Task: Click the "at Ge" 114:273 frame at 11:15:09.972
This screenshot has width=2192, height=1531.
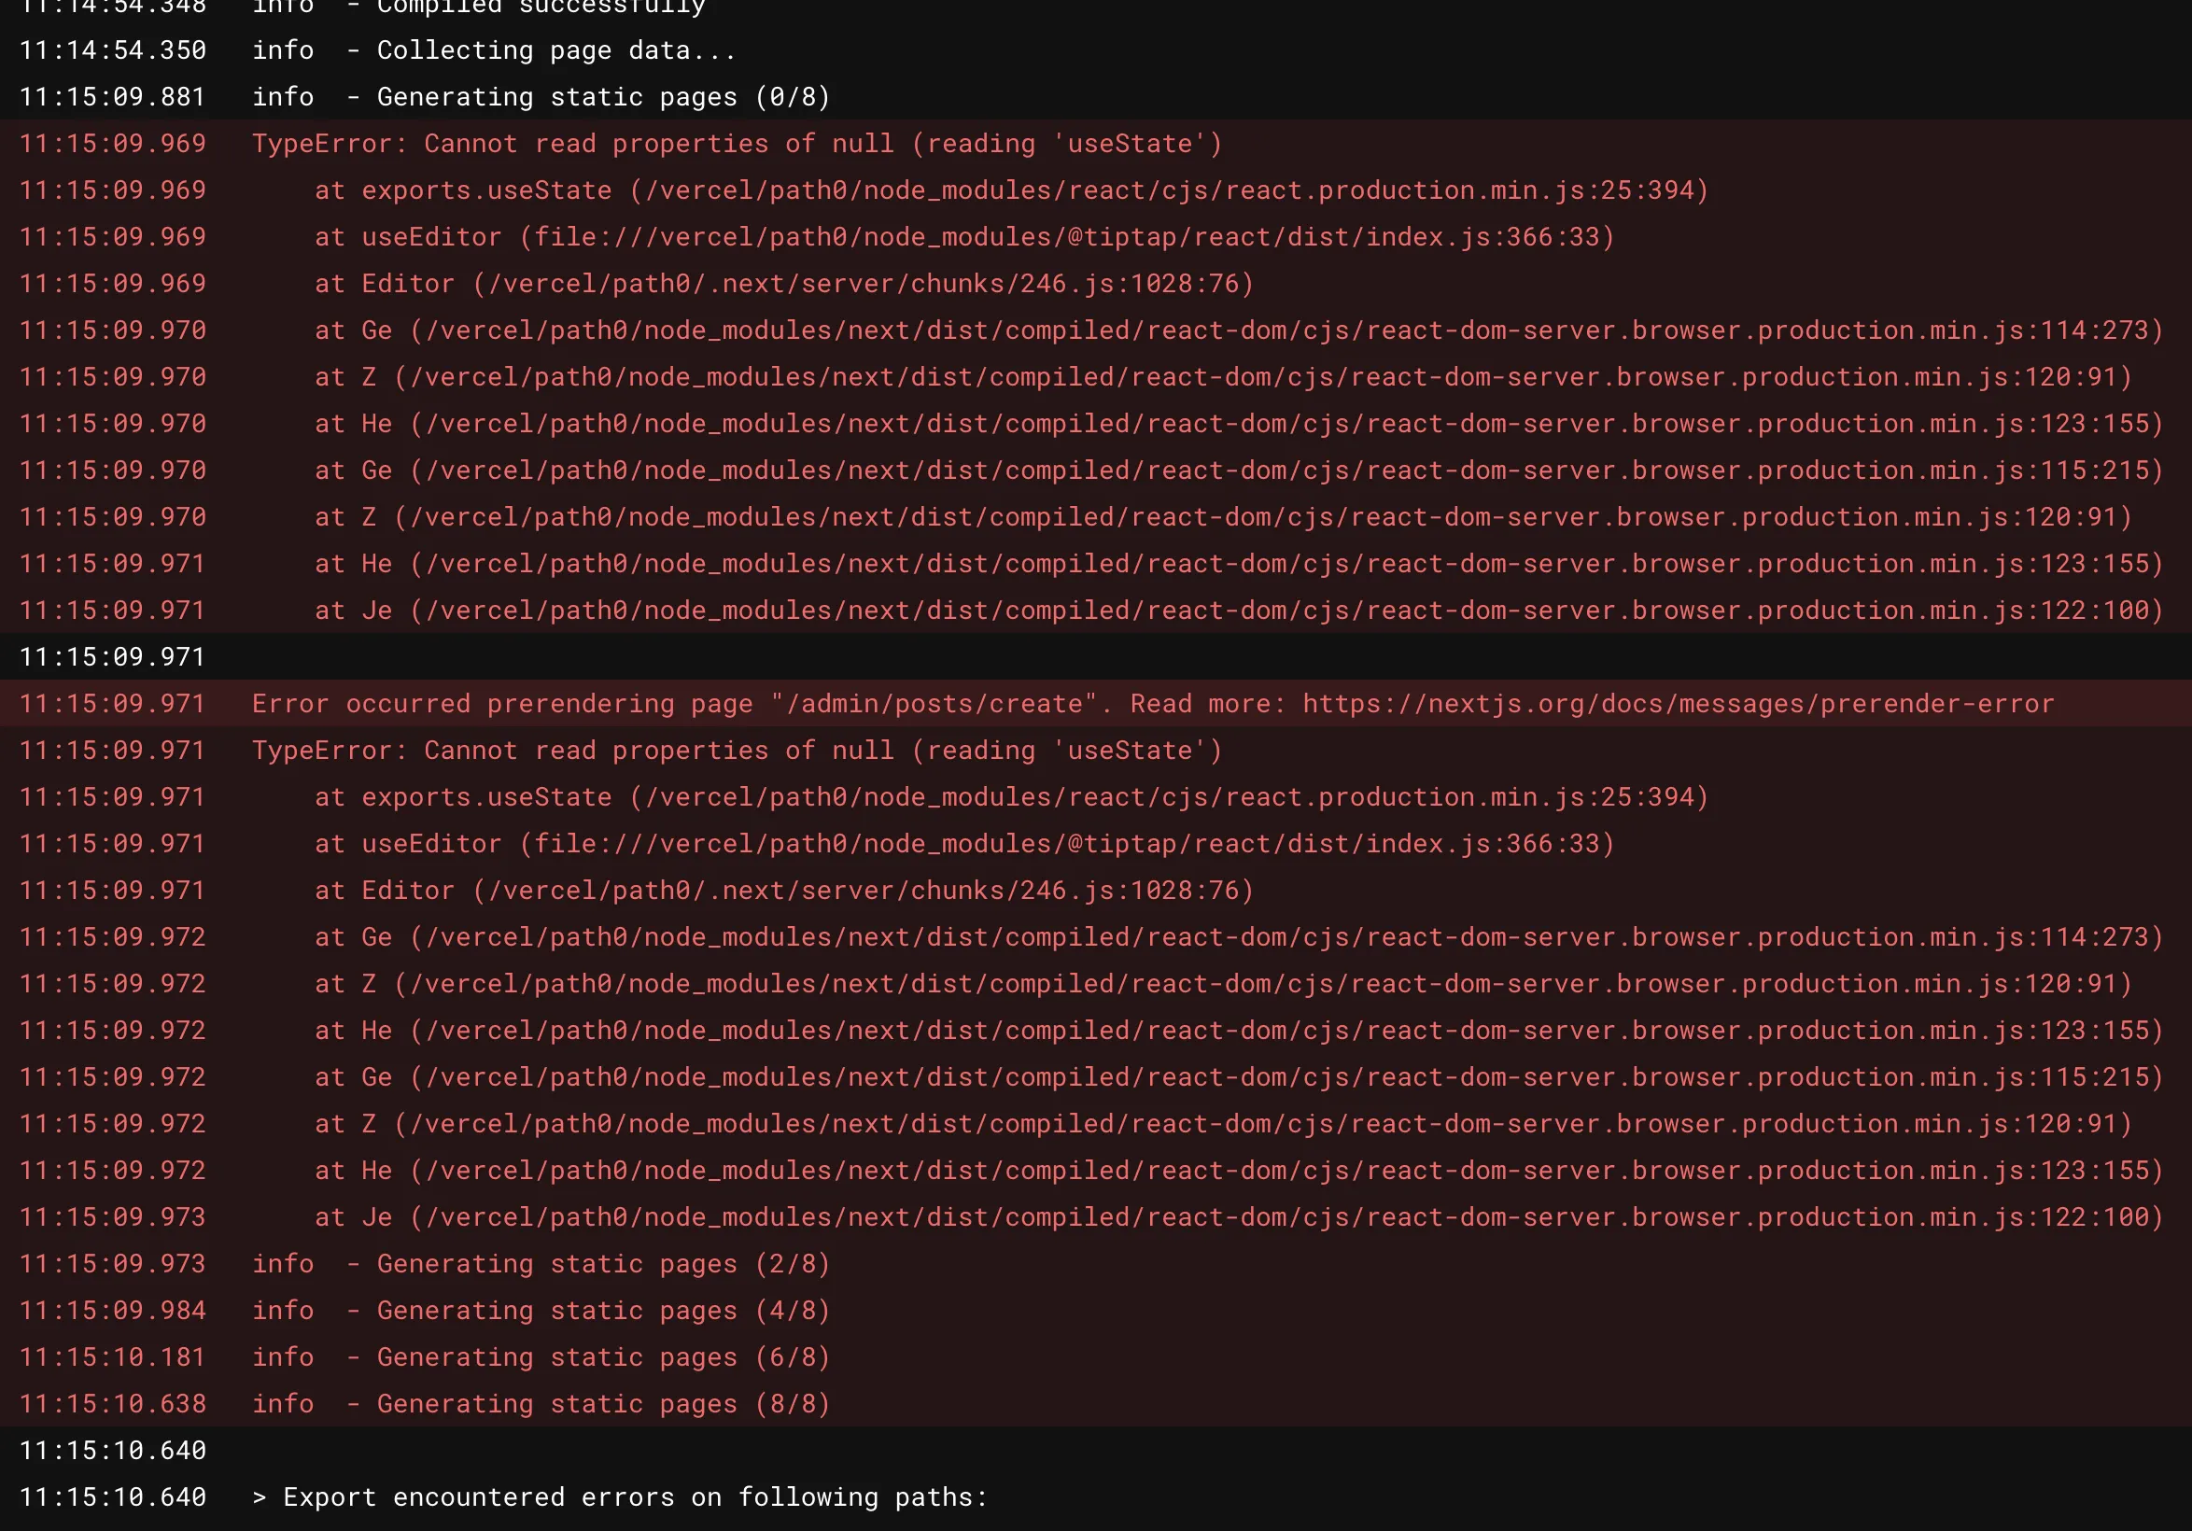Action: pos(1238,937)
